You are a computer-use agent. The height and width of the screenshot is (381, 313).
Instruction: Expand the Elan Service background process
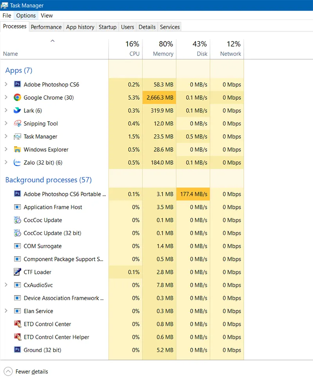(x=6, y=311)
